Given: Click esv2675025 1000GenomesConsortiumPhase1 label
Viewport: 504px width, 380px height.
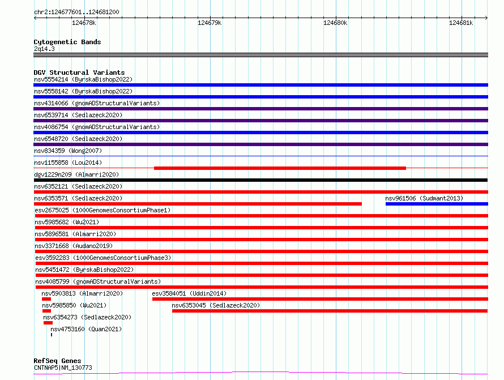Looking at the screenshot, I should pos(102,210).
